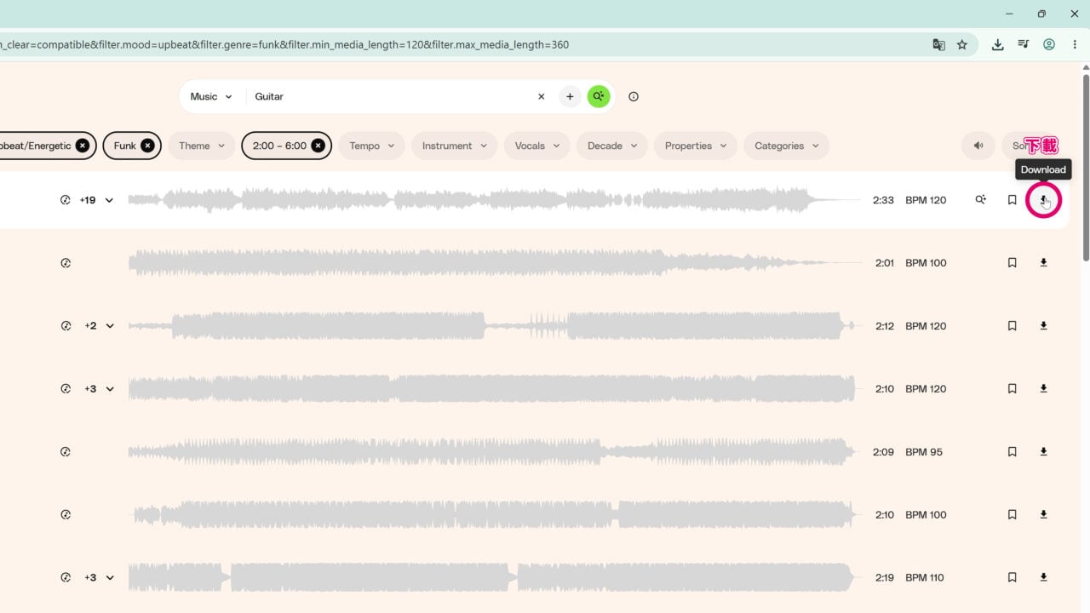This screenshot has height=613, width=1090.
Task: Open the Tempo filter dropdown
Action: tap(372, 146)
